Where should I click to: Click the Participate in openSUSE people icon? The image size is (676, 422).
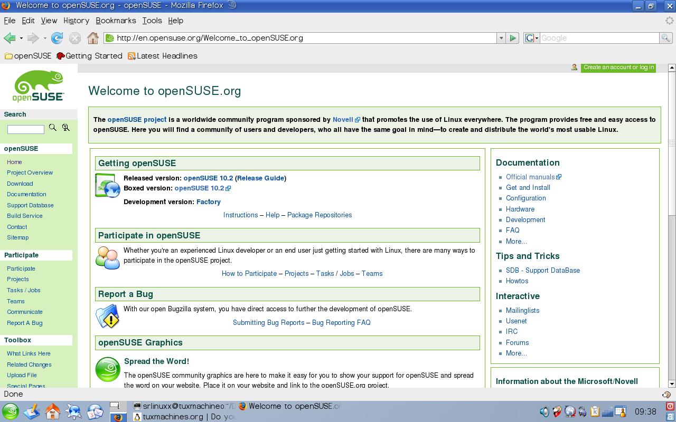(107, 257)
